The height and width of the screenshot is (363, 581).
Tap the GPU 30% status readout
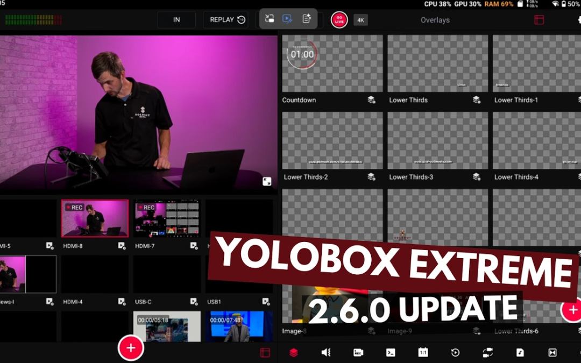pos(467,4)
